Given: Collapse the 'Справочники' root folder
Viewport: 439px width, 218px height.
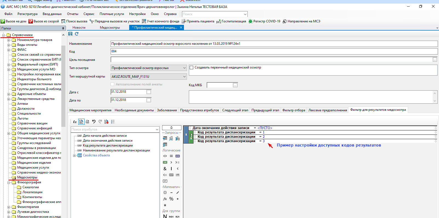Looking at the screenshot, I should (x=4, y=35).
